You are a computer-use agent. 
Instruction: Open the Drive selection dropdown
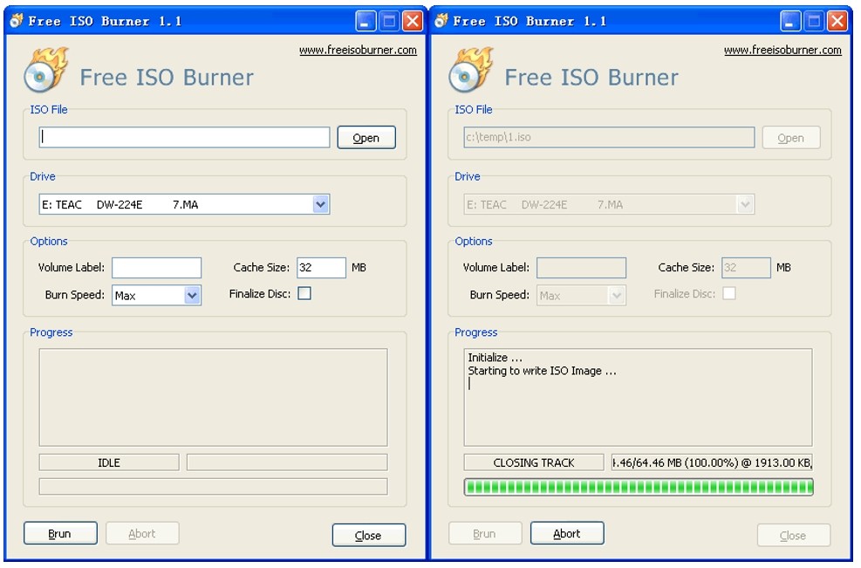320,203
